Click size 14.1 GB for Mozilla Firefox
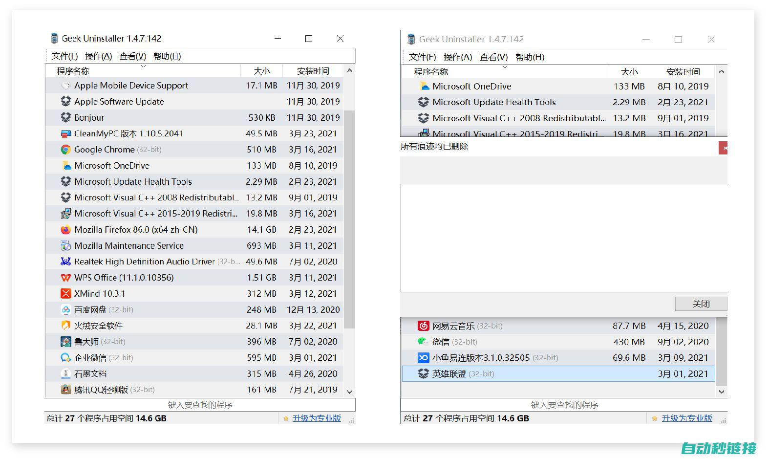This screenshot has width=769, height=459. click(x=261, y=230)
